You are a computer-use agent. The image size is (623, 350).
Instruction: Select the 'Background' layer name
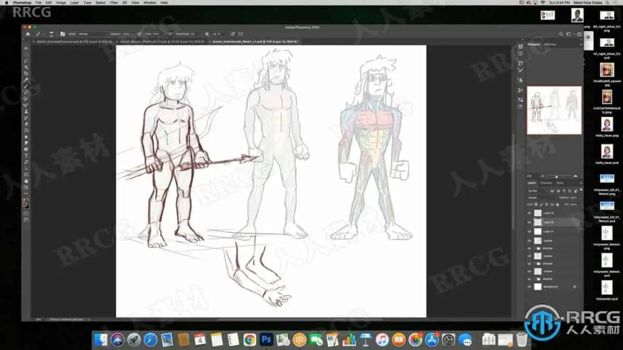[x=550, y=287]
